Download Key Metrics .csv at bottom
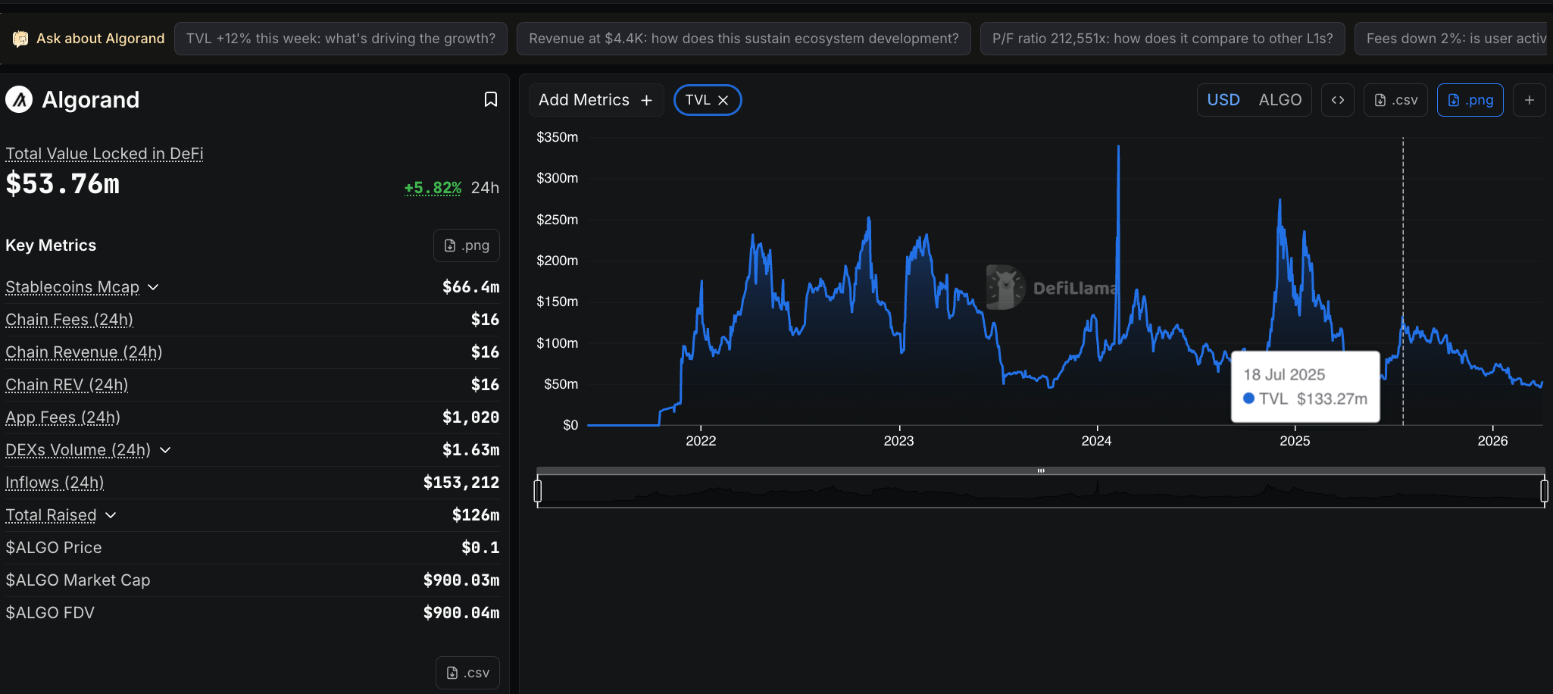 [467, 673]
